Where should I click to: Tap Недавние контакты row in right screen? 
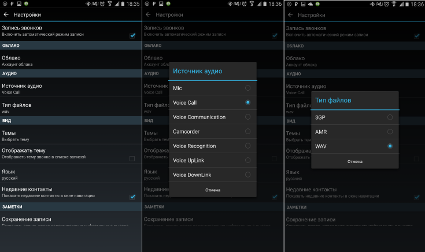(355, 192)
